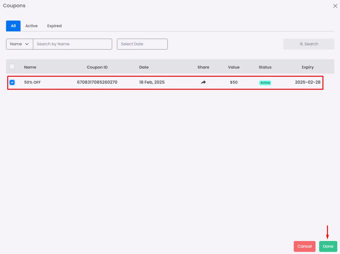Click the Name column header
Image resolution: width=340 pixels, height=254 pixels.
click(x=30, y=67)
